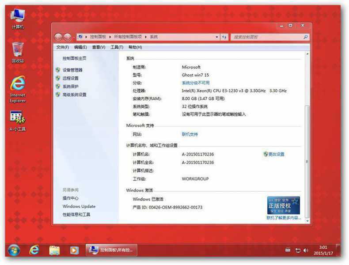Image resolution: width=349 pixels, height=265 pixels.
Task: Open the A-小工具 desktop shortcut
Action: (18, 121)
